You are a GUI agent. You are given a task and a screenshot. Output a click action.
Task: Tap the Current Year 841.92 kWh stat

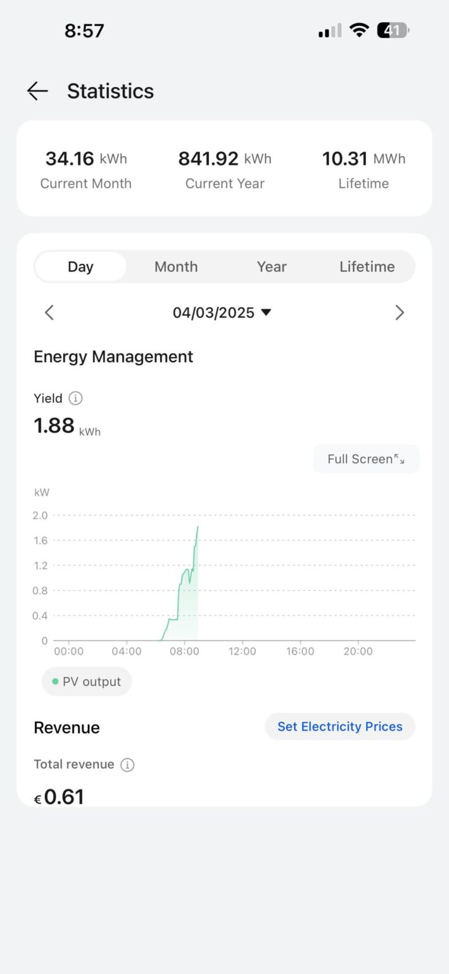click(x=225, y=170)
